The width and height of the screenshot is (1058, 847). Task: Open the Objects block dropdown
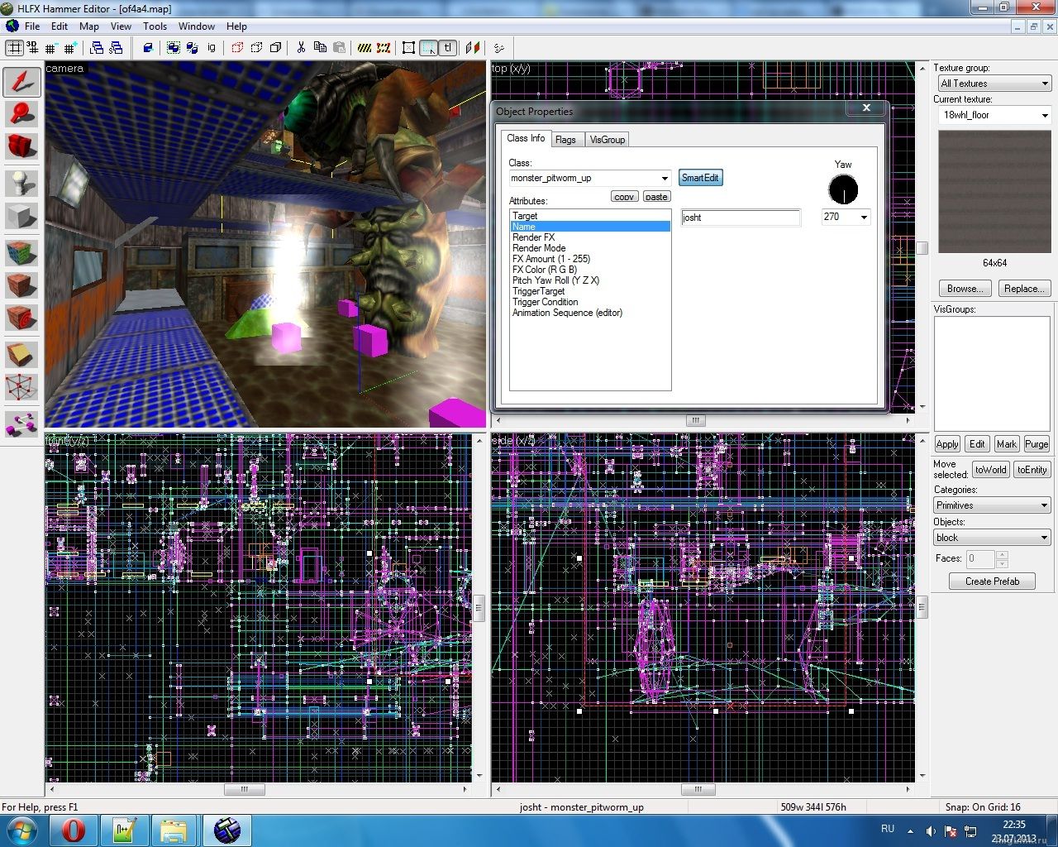click(992, 538)
